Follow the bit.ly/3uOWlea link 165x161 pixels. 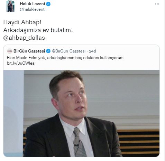pos(21,63)
